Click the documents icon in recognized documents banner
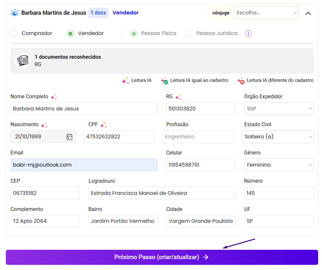 coord(23,61)
